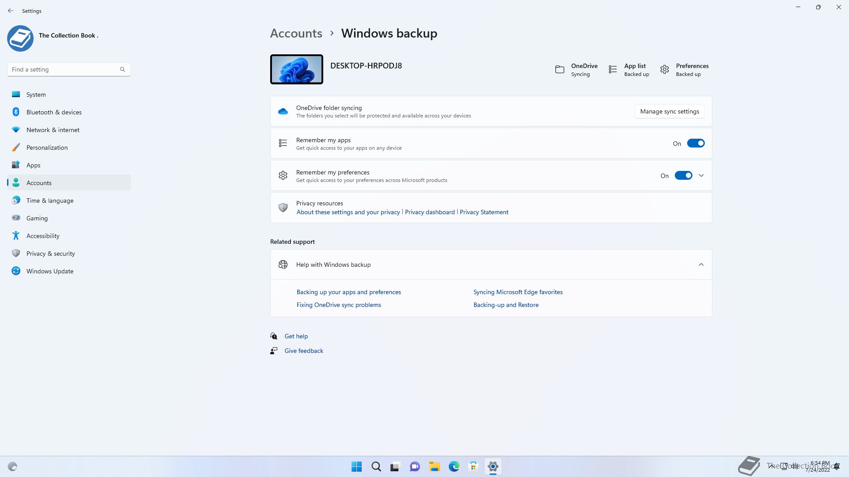Open Manage sync settings
Viewport: 849px width, 477px height.
pos(669,111)
